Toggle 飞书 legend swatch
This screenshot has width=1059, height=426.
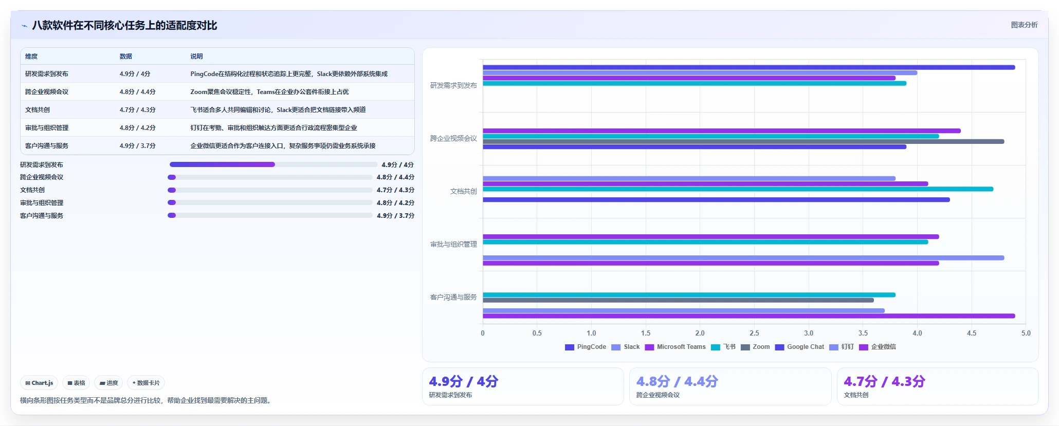click(x=715, y=347)
